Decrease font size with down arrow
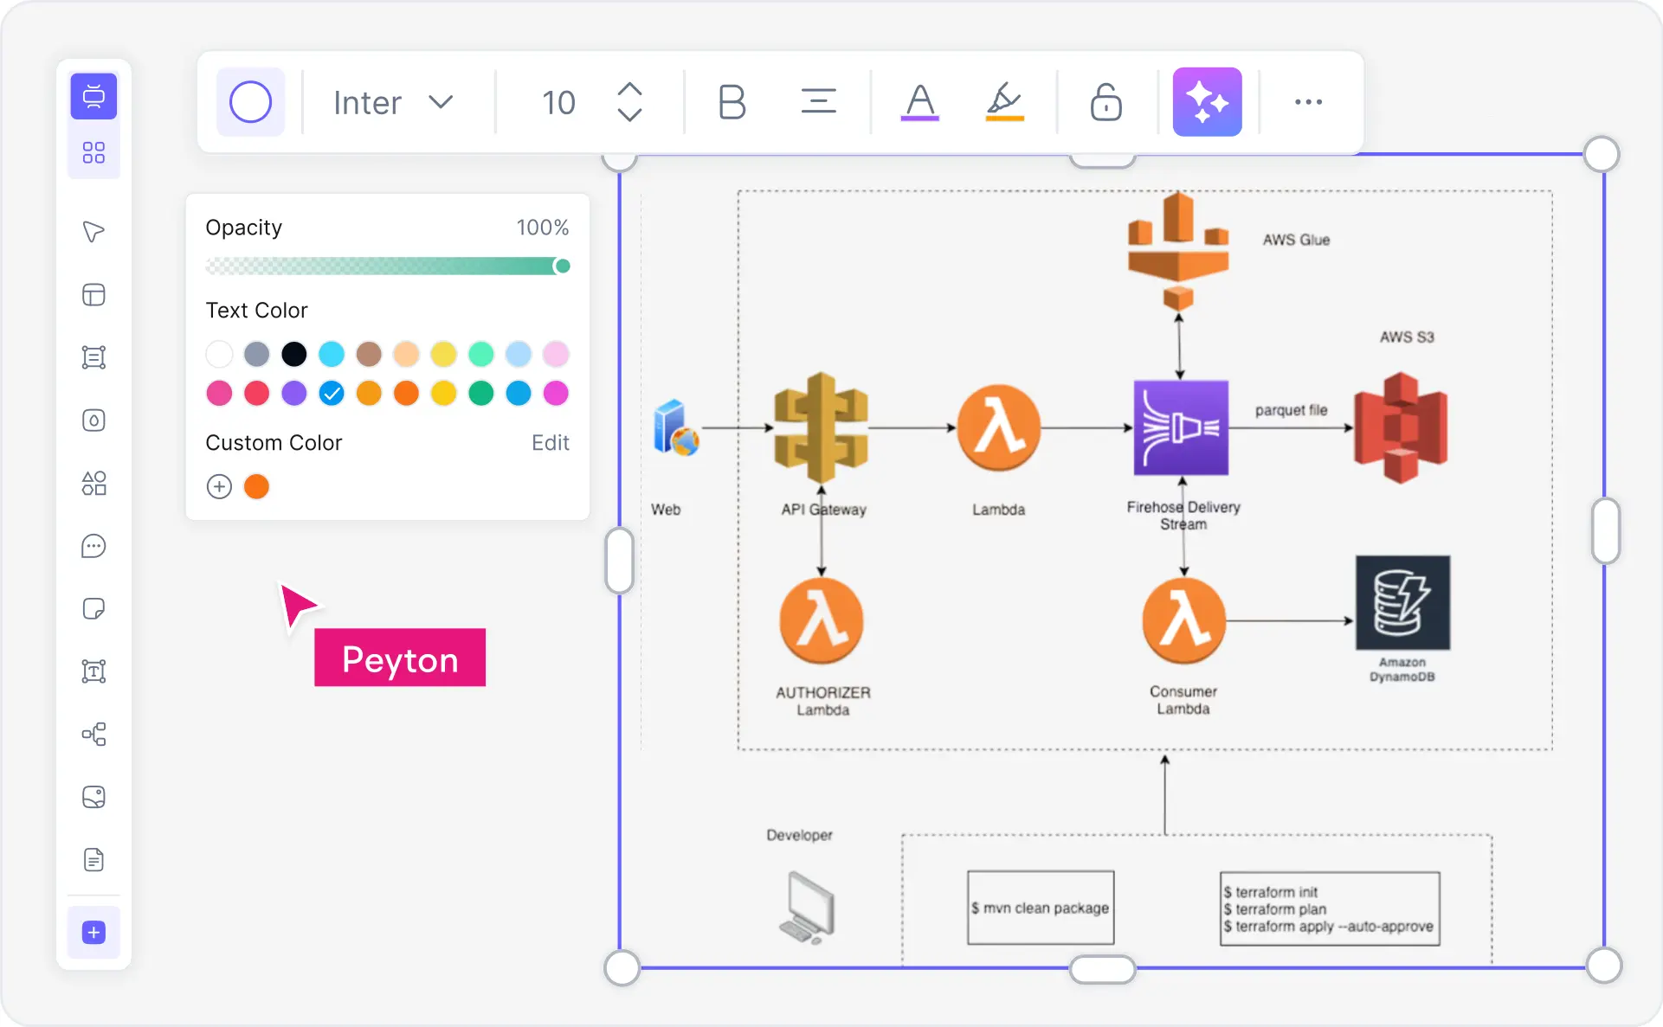 [629, 115]
